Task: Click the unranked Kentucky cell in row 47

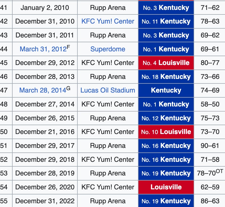Action: click(166, 90)
